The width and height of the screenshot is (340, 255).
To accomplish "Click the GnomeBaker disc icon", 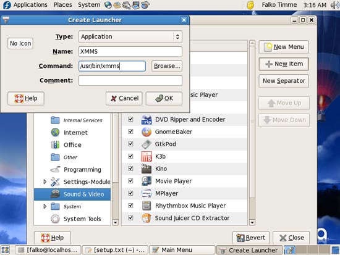I will coord(147,132).
